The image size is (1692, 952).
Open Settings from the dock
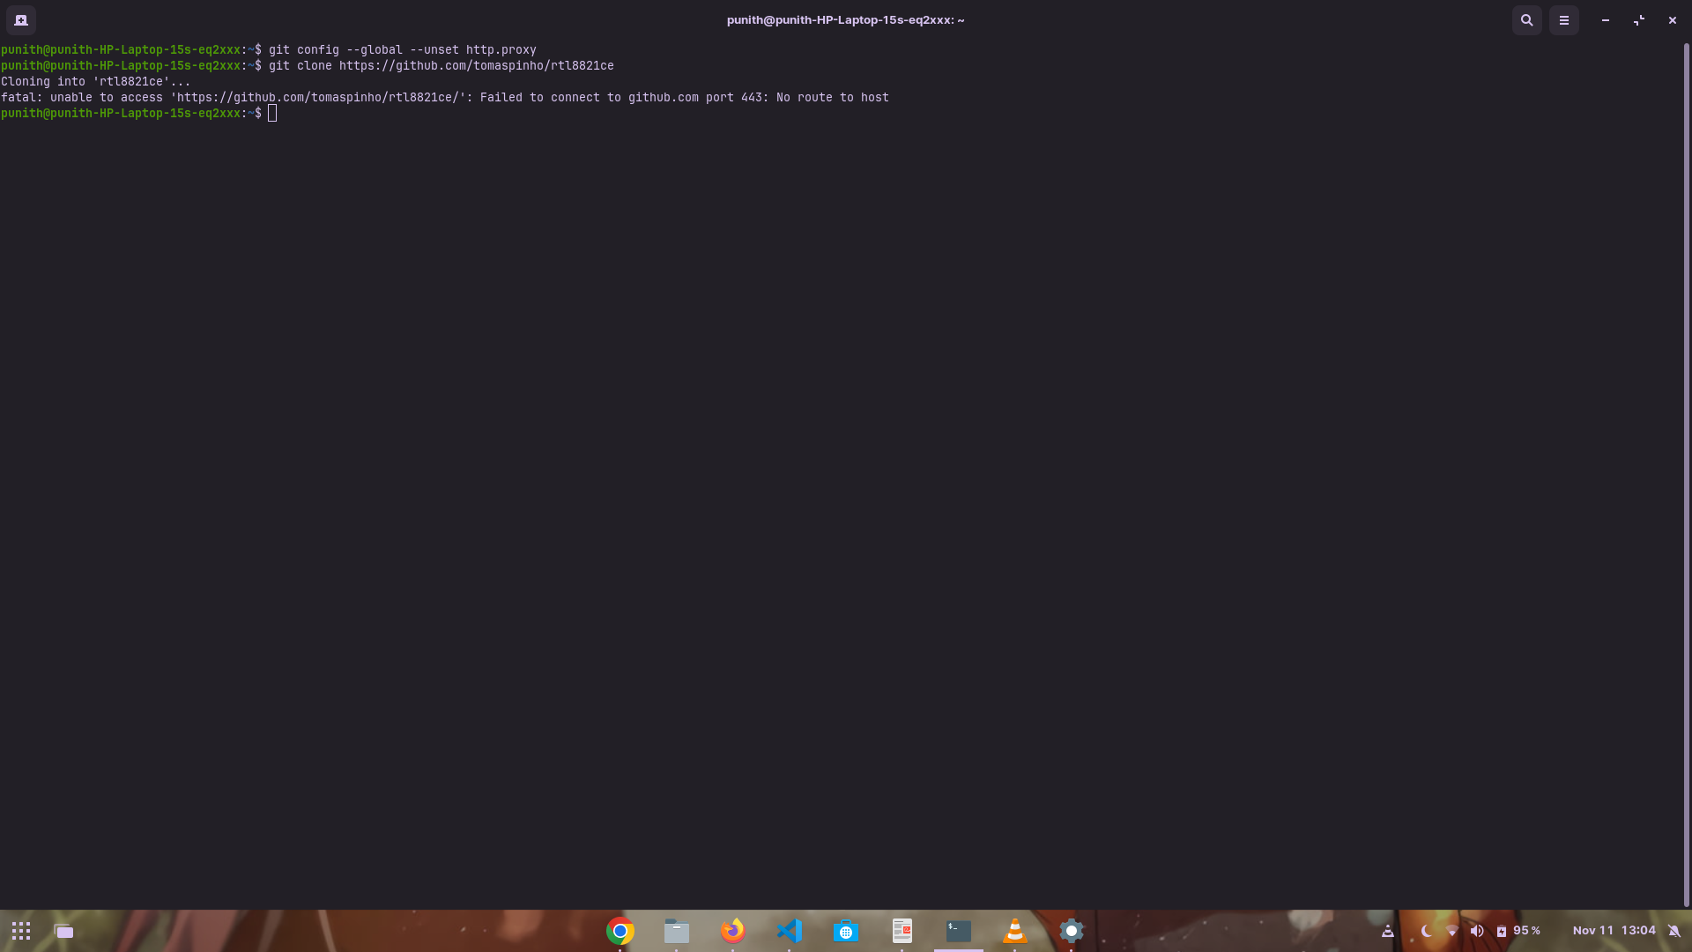coord(1072,931)
